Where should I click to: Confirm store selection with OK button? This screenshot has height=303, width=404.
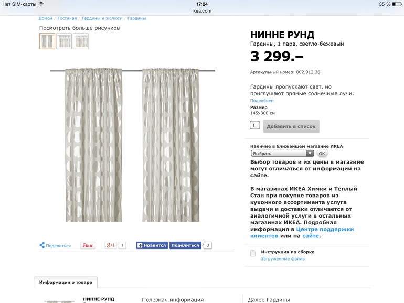pos(322,154)
